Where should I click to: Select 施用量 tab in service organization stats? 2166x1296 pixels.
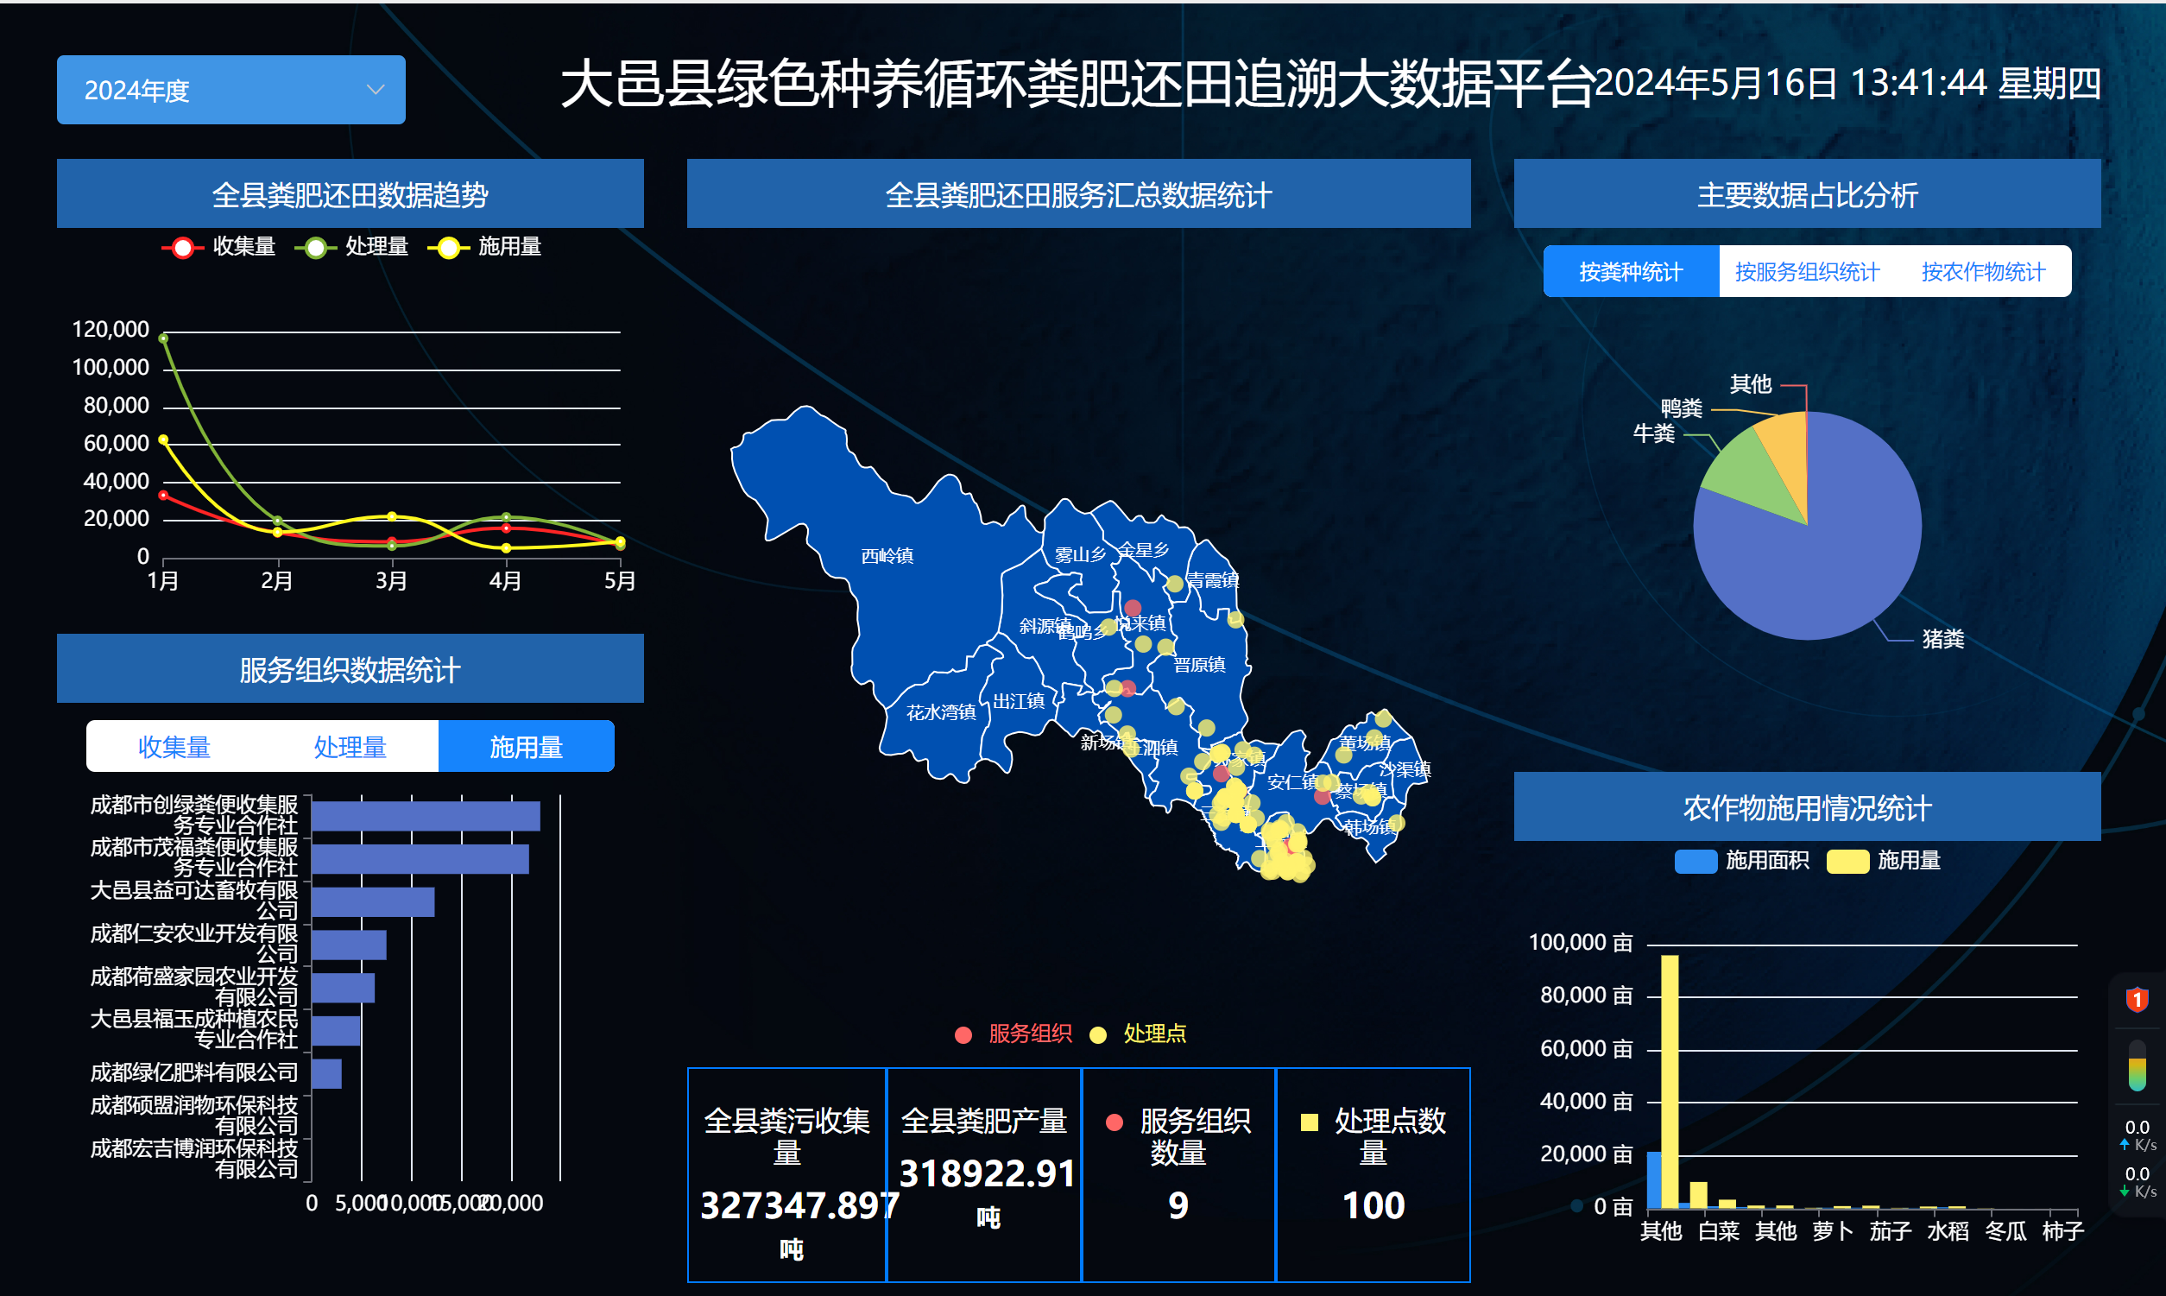[527, 747]
